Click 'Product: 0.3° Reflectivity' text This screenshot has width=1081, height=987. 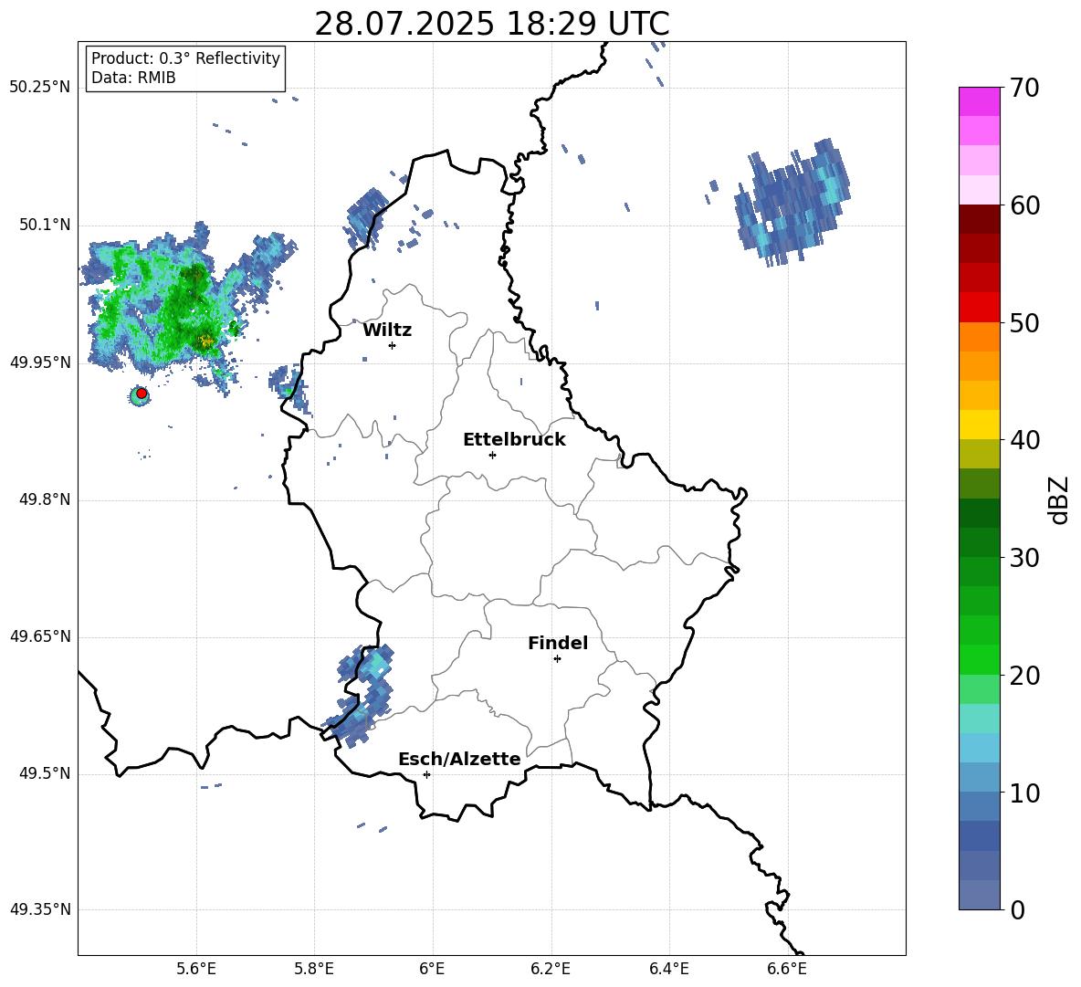coord(185,58)
